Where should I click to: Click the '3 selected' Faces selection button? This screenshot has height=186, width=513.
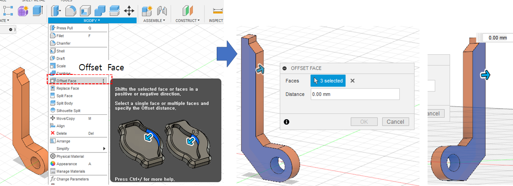click(328, 81)
